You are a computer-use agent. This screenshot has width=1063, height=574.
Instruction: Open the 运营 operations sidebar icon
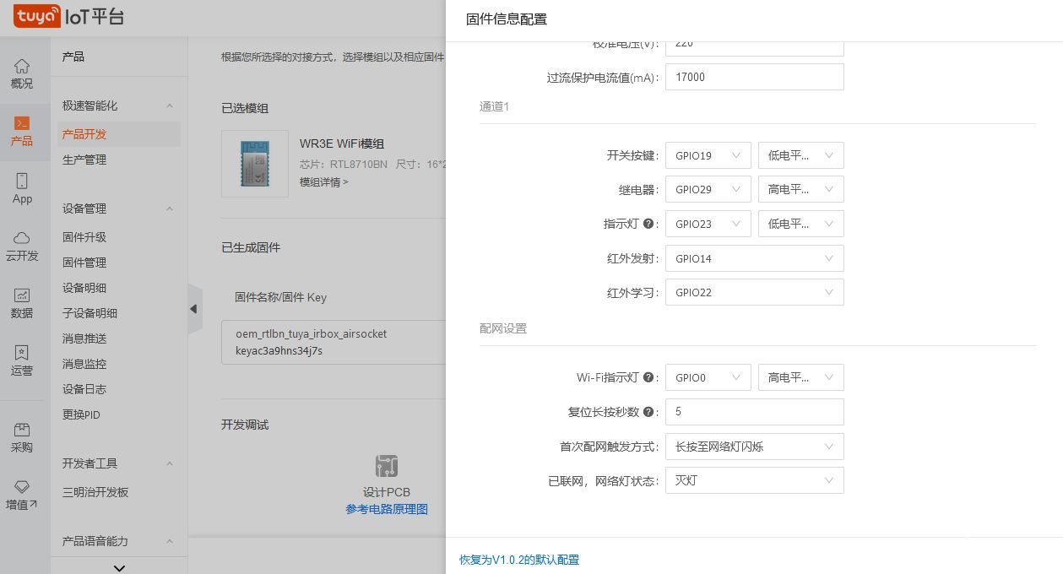[22, 360]
